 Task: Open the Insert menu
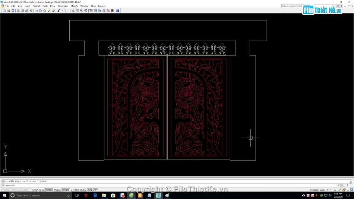[x=28, y=6]
